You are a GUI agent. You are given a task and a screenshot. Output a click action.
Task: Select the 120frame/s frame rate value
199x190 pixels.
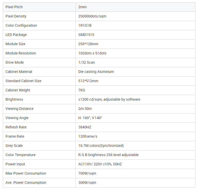(x=88, y=136)
